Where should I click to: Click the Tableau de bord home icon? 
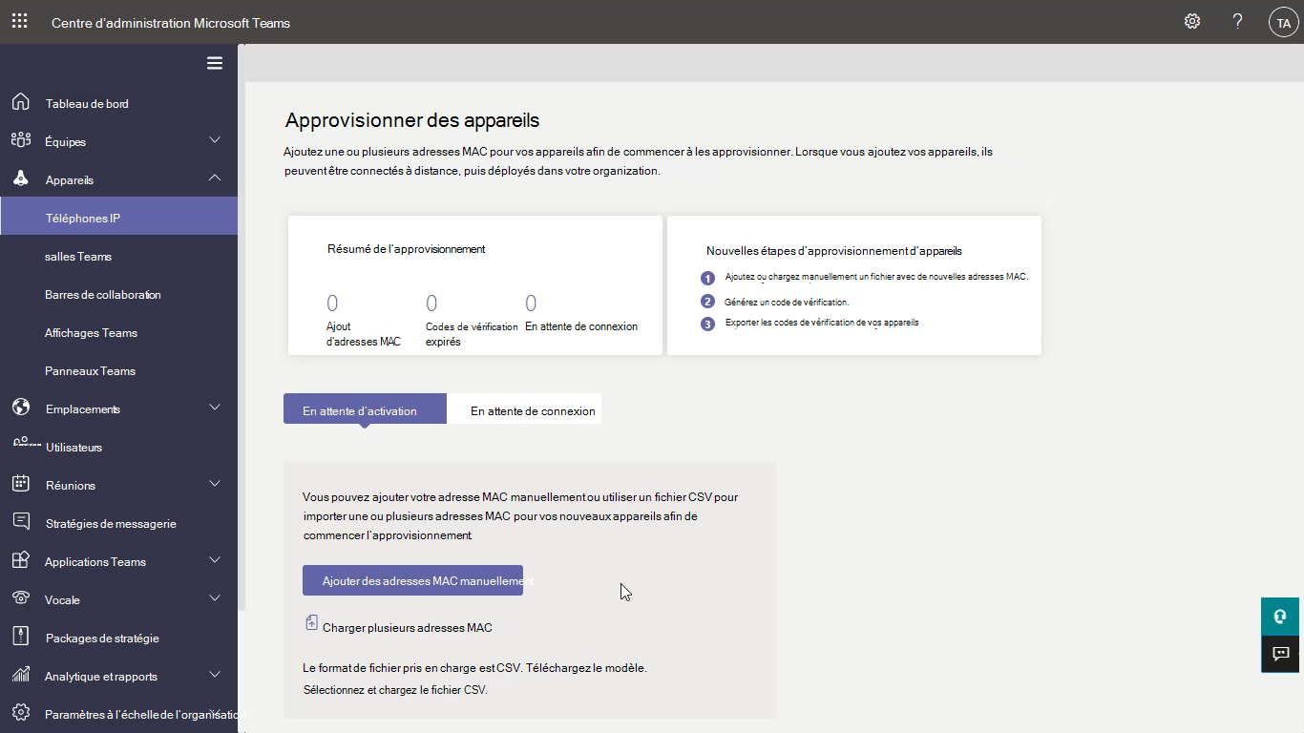(x=20, y=102)
